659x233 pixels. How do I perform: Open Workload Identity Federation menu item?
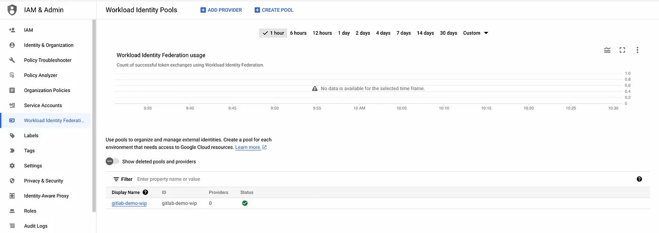46,120
